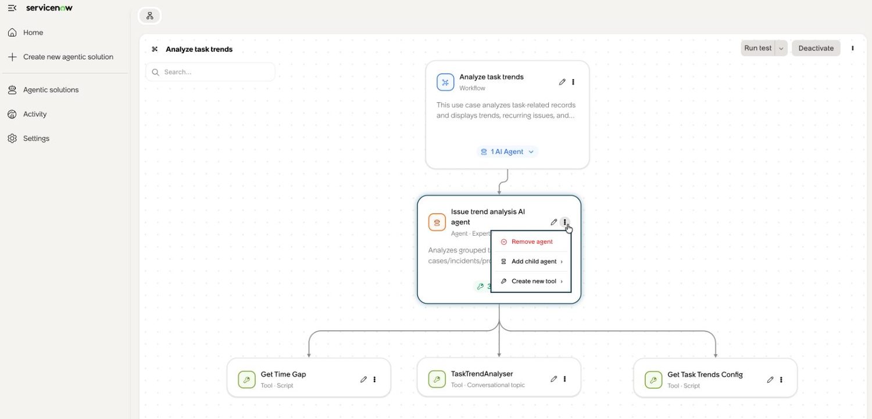
Task: Focus the Search input field
Action: click(x=210, y=72)
